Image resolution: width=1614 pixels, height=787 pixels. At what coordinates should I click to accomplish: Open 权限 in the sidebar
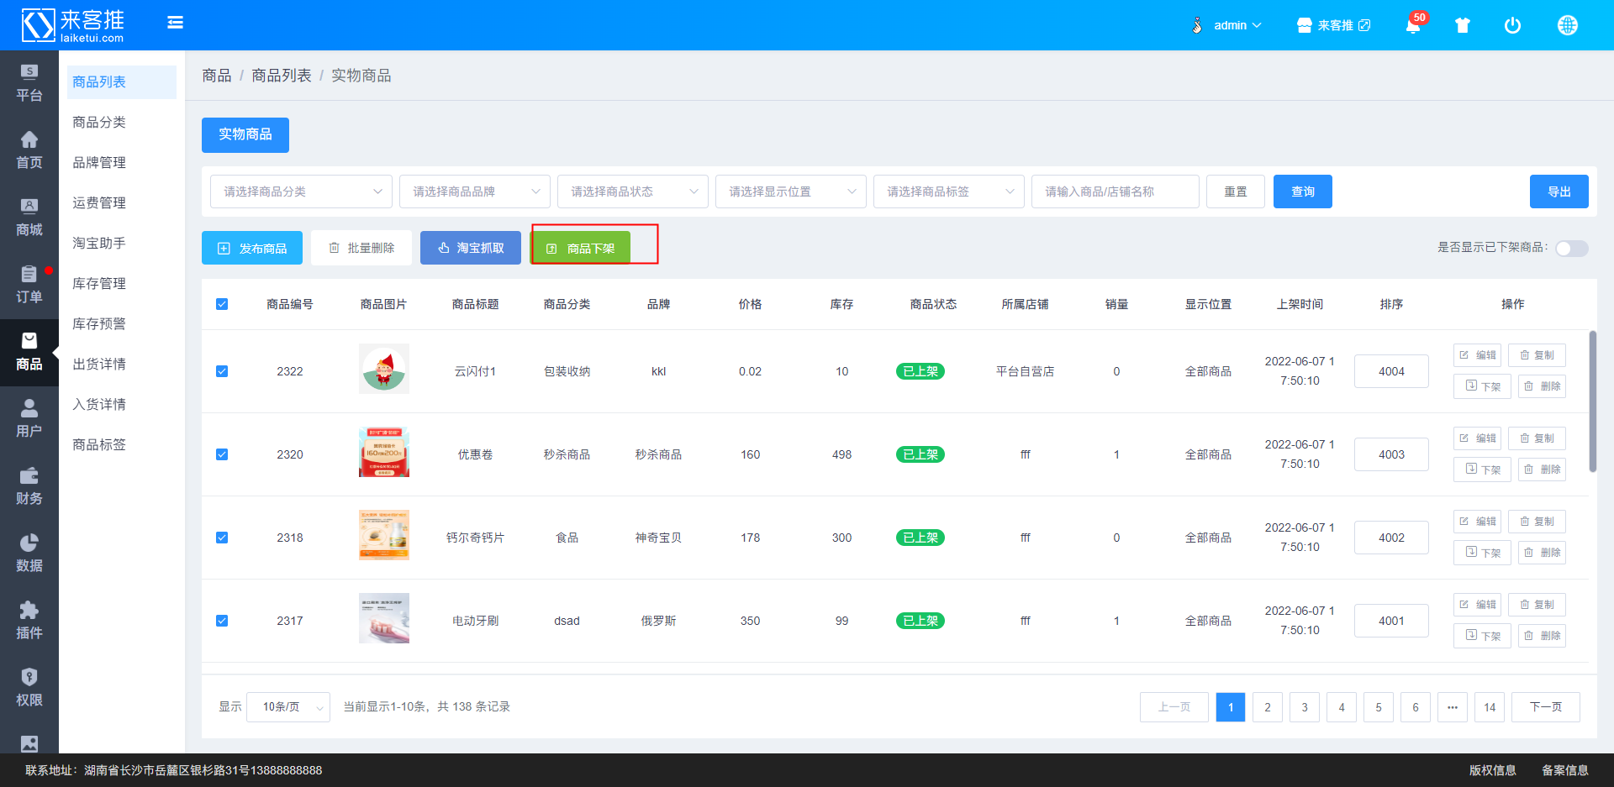29,688
